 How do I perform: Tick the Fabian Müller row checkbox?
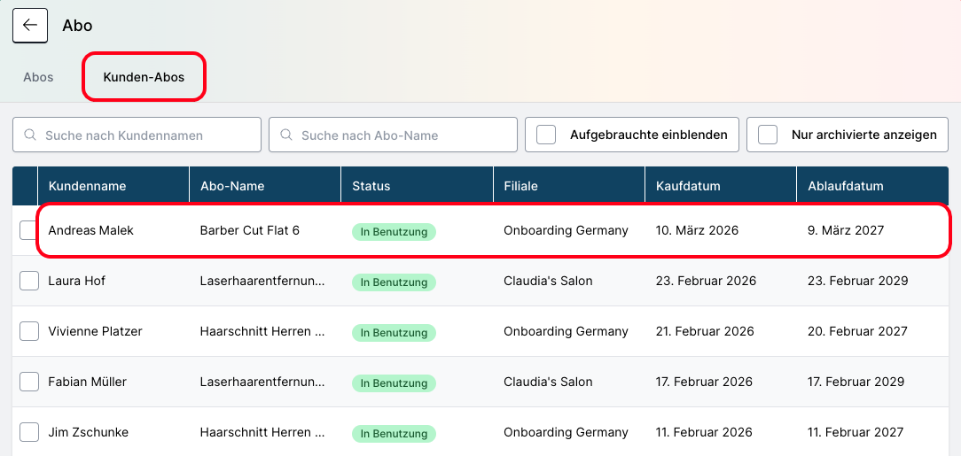[29, 382]
